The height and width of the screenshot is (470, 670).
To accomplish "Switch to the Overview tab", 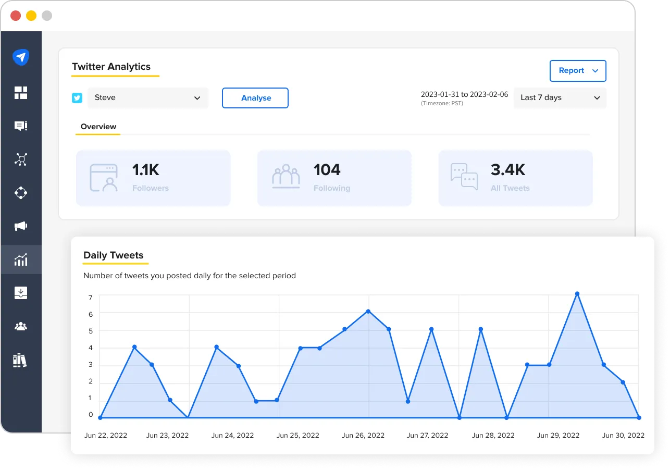I will tap(98, 126).
